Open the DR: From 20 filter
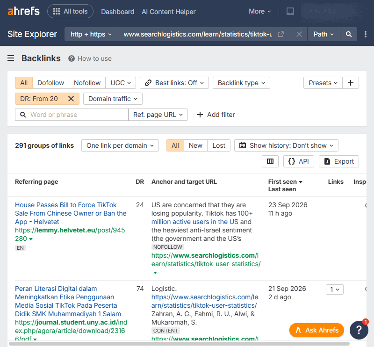This screenshot has height=347, width=374. (39, 99)
